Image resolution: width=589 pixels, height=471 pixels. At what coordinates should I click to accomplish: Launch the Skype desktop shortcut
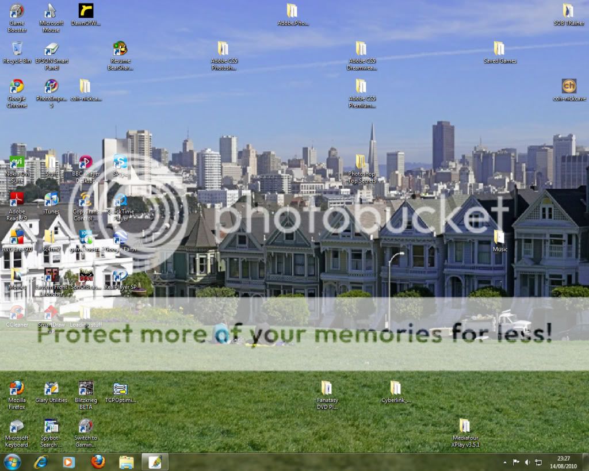[120, 162]
